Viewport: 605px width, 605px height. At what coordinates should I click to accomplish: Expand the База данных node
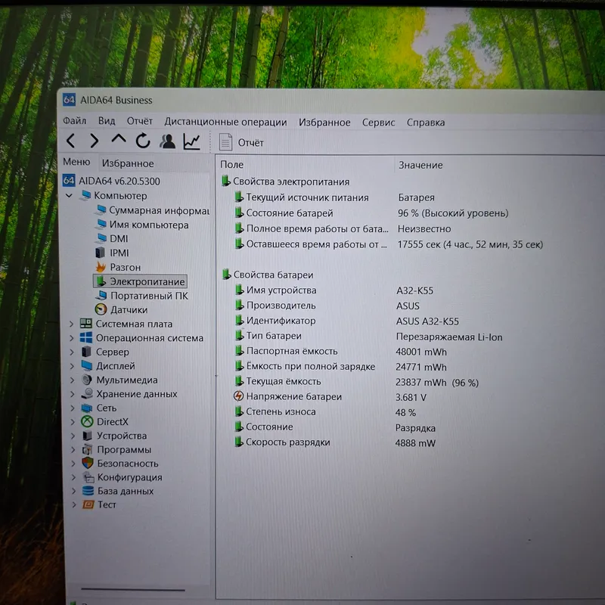click(73, 491)
